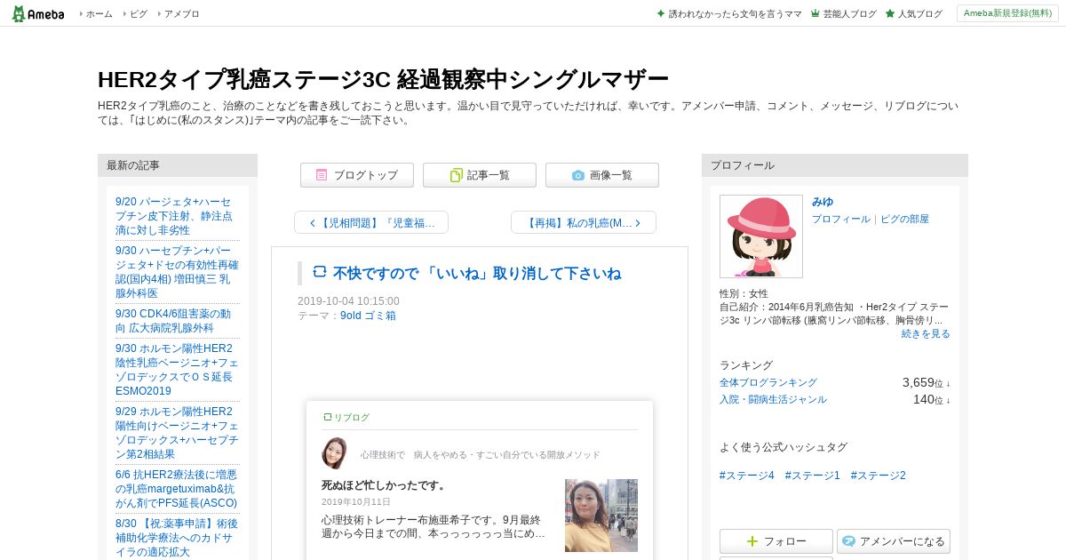Click hashtag #ステージ4

[x=747, y=476]
